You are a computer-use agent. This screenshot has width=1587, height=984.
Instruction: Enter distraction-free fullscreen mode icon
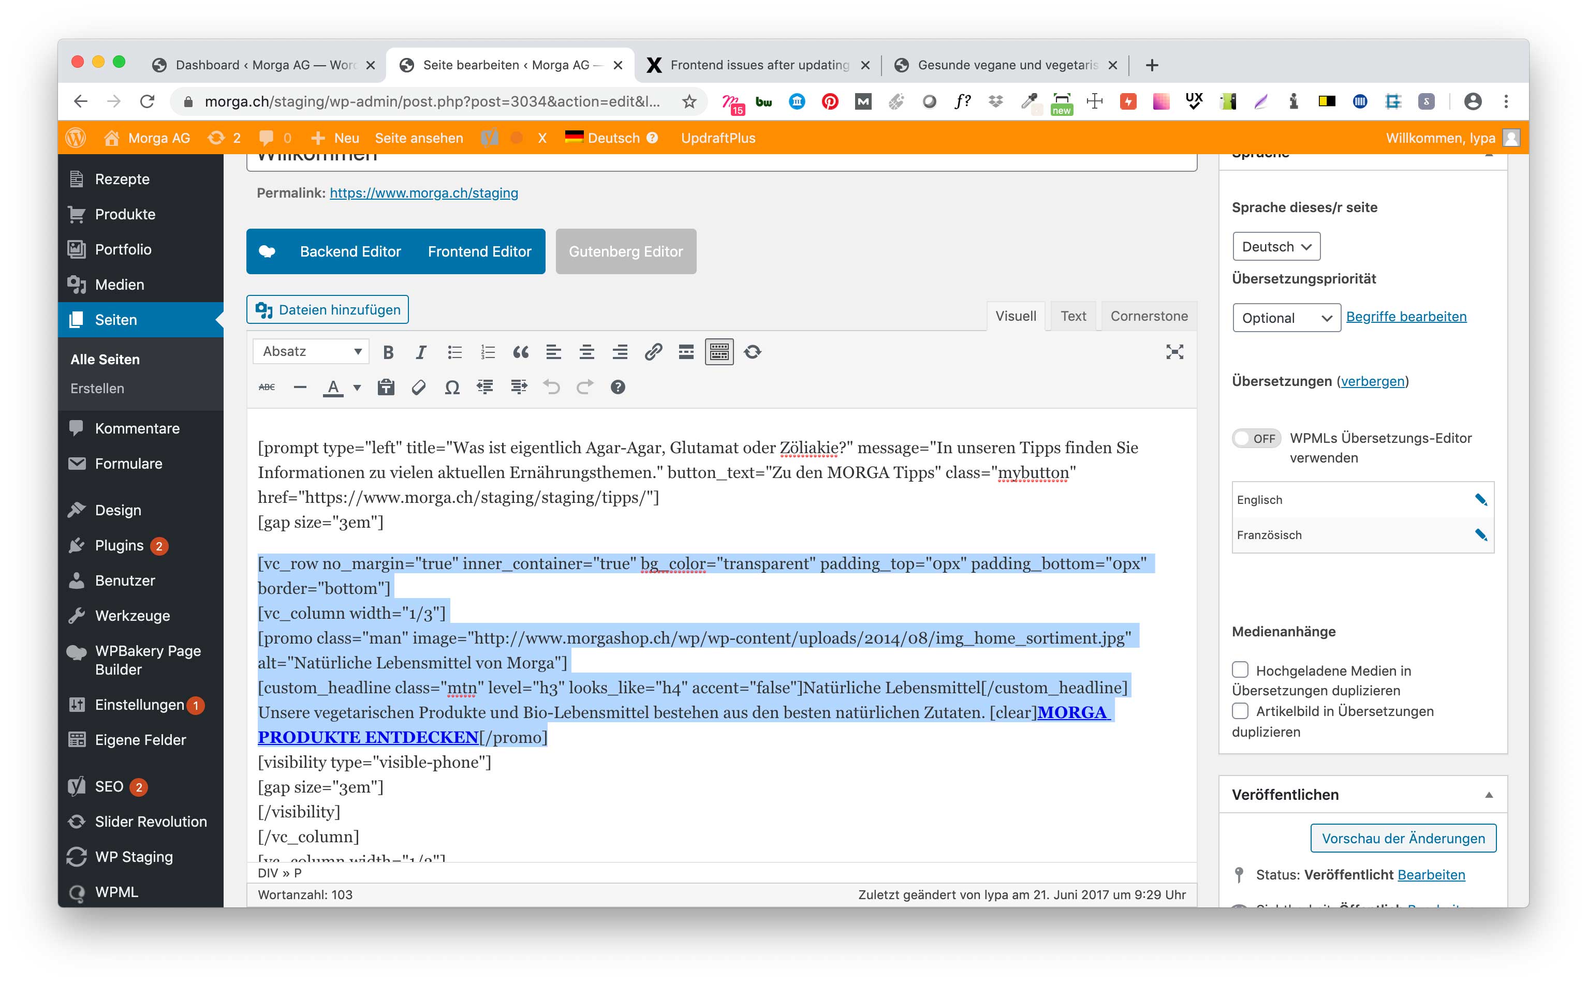click(x=1174, y=352)
